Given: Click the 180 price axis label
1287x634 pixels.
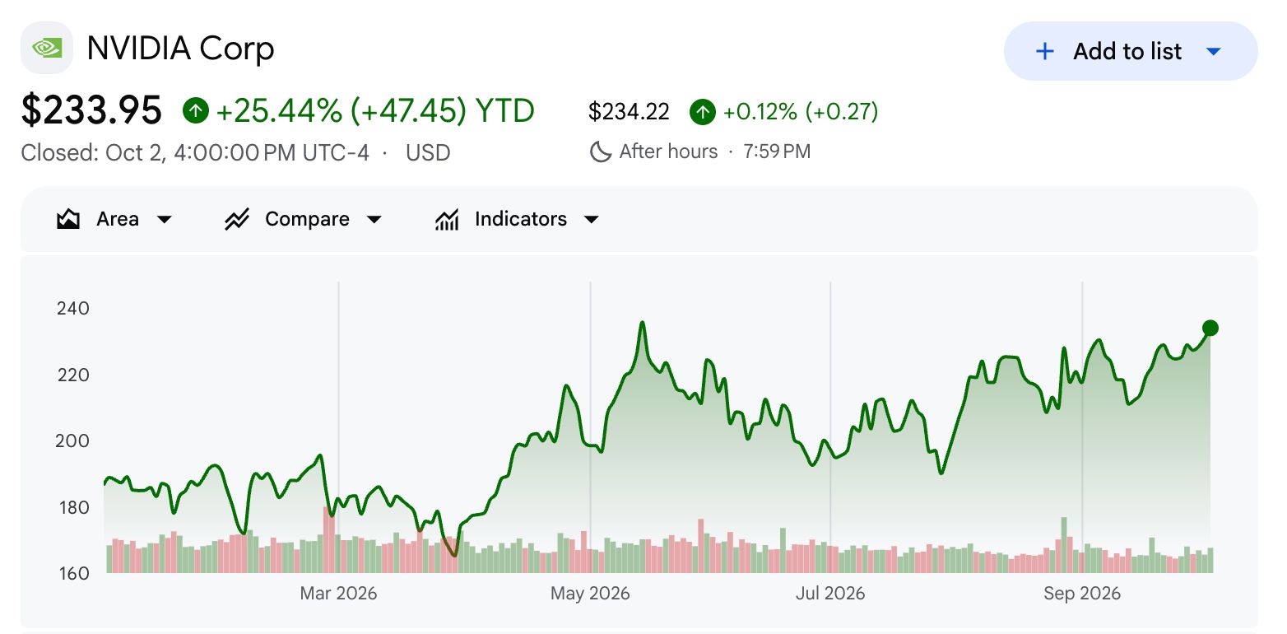Looking at the screenshot, I should point(72,507).
